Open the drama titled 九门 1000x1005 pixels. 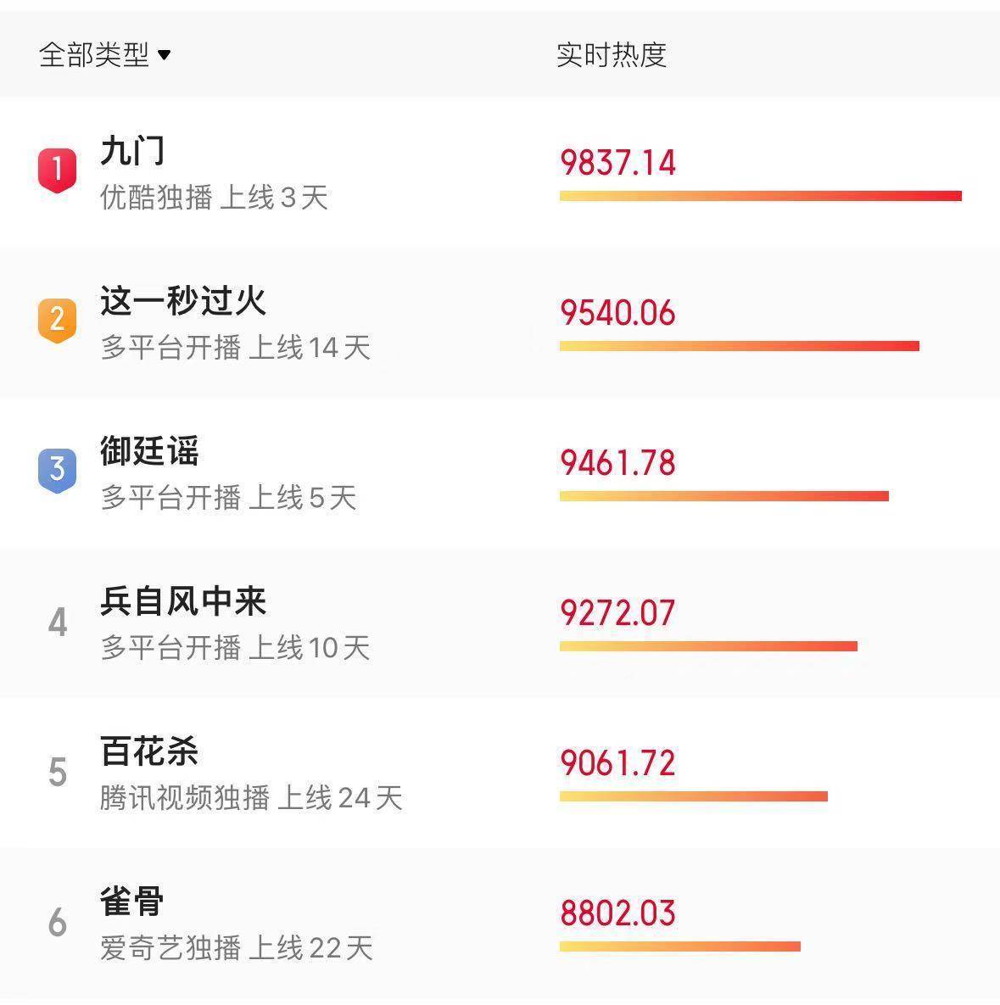(132, 151)
